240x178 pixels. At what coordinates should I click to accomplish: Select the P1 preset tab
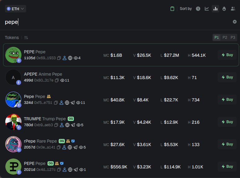point(217,38)
